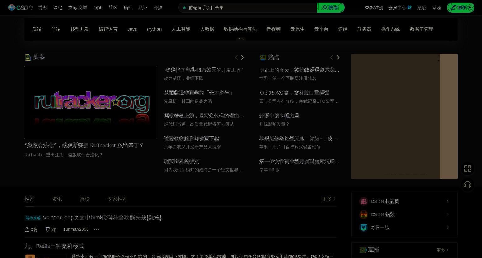
Task: Open 动态 in top bar
Action: tap(436, 8)
